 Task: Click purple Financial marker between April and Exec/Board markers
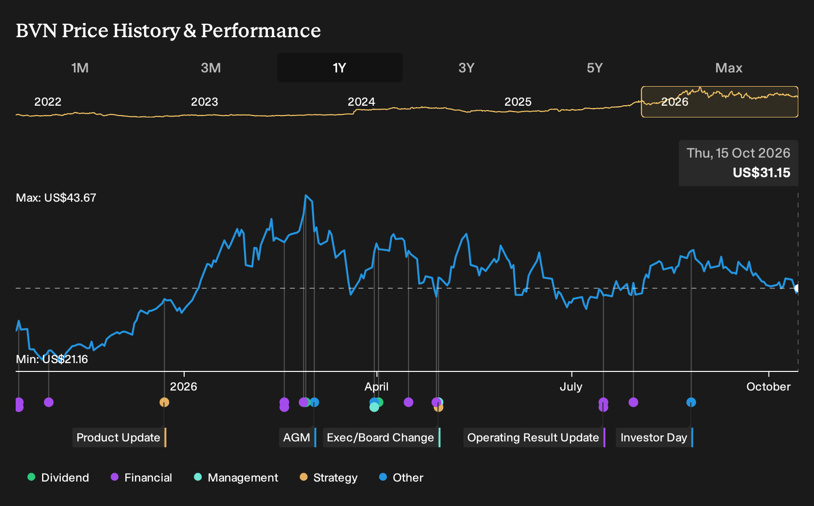(x=408, y=402)
